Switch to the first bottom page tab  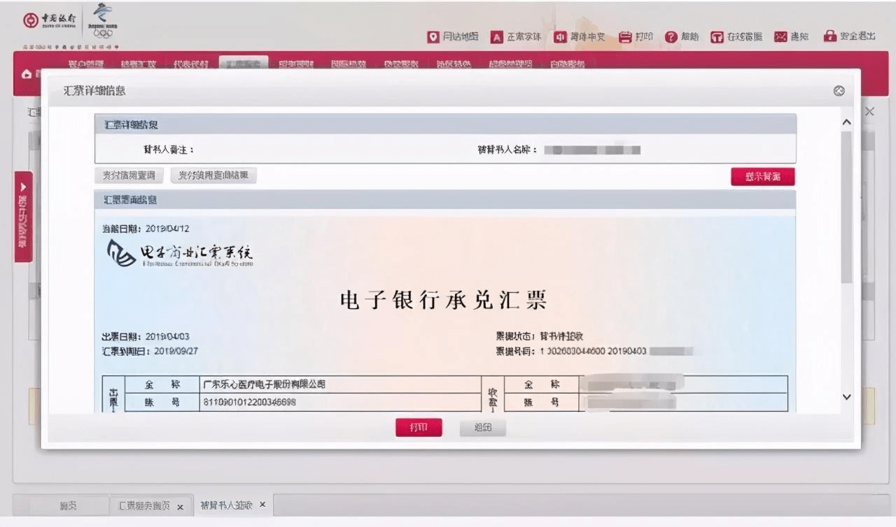point(68,505)
